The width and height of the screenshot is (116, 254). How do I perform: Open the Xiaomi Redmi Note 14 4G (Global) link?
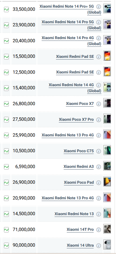click(x=75, y=88)
